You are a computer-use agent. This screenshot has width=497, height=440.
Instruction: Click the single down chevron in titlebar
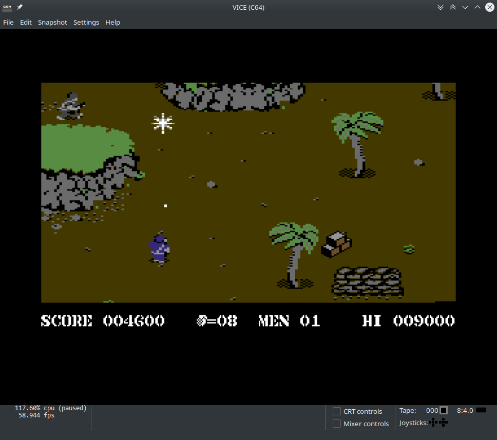(465, 7)
